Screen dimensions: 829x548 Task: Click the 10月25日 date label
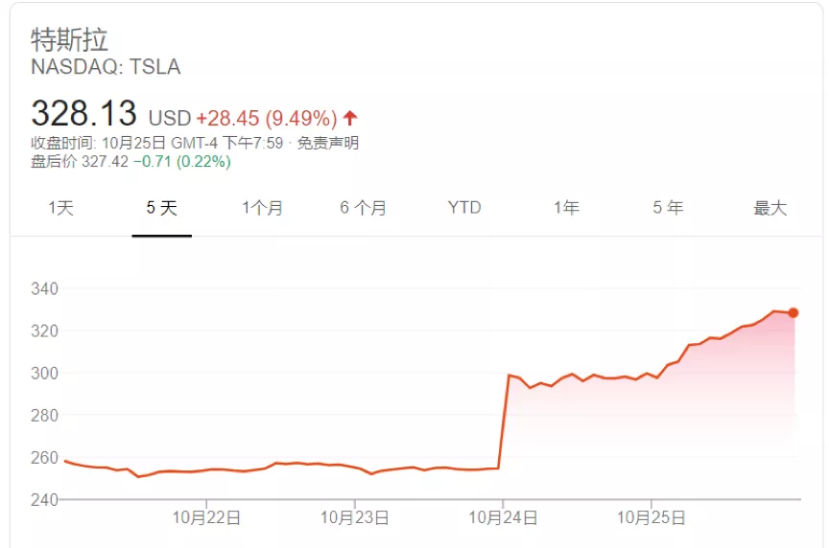point(651,518)
